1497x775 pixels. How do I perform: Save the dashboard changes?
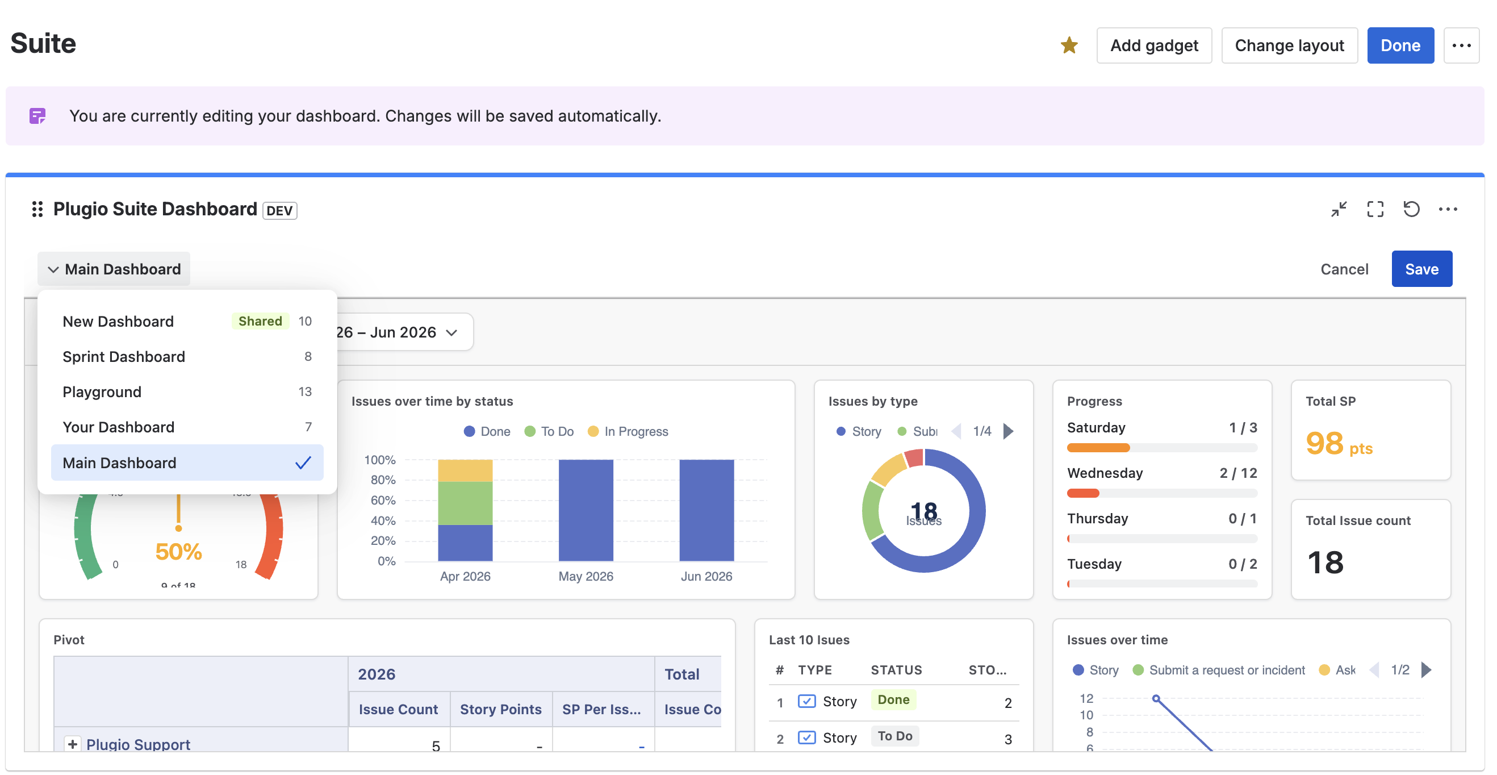click(1421, 269)
